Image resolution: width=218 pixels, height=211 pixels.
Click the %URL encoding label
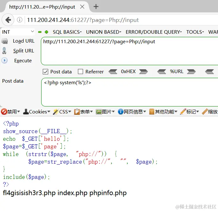point(176,71)
